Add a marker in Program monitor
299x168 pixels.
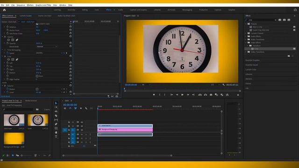point(154,95)
